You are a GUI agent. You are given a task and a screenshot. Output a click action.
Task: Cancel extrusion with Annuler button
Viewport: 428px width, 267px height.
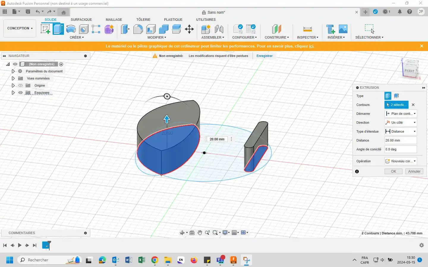point(414,171)
